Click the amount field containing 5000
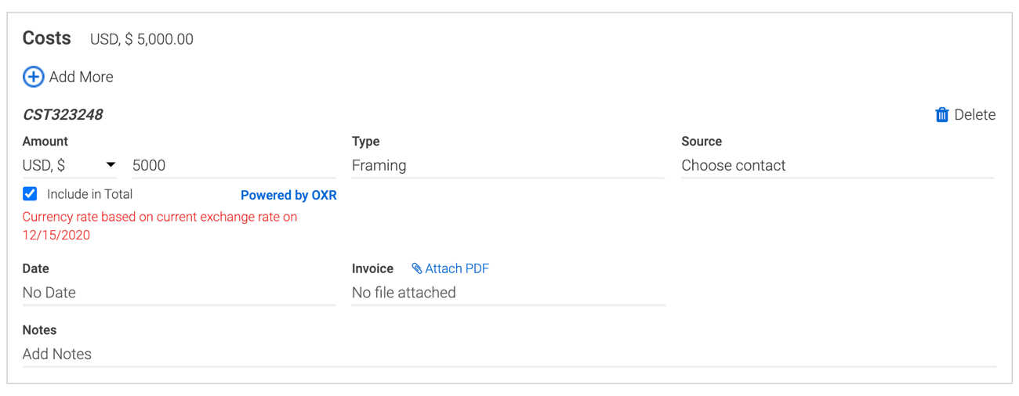The image size is (1019, 396). 234,165
